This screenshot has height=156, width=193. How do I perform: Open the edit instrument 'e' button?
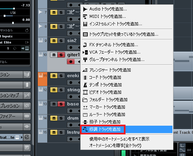[27, 137]
